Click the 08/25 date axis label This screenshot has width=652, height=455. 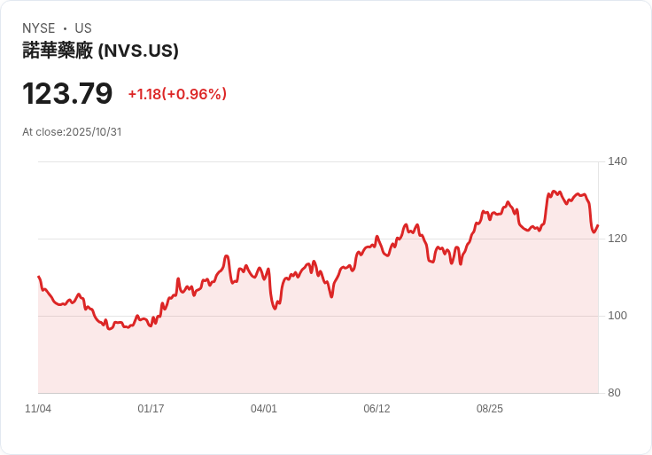(489, 409)
